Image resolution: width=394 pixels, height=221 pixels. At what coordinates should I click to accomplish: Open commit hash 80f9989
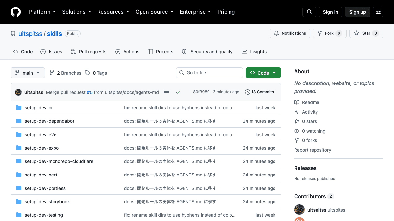[x=201, y=92]
